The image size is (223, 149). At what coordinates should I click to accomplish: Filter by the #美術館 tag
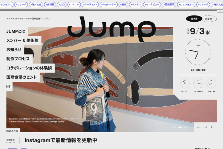click(50, 4)
